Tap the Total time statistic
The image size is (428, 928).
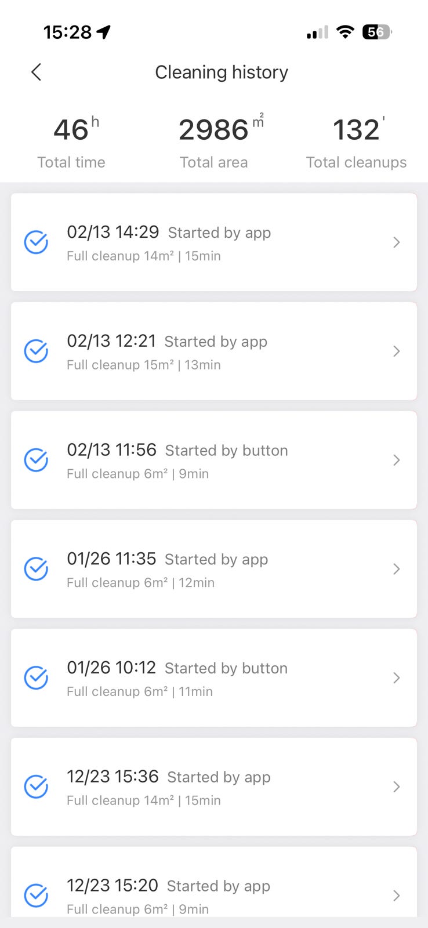coord(71,142)
